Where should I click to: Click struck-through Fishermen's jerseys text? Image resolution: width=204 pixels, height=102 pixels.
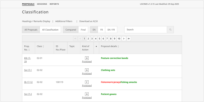(111, 82)
